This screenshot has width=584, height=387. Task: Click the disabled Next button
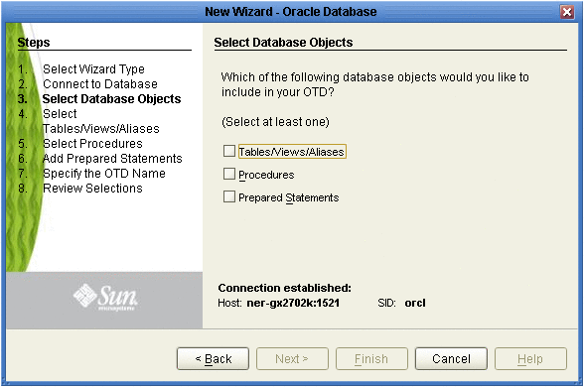[292, 359]
